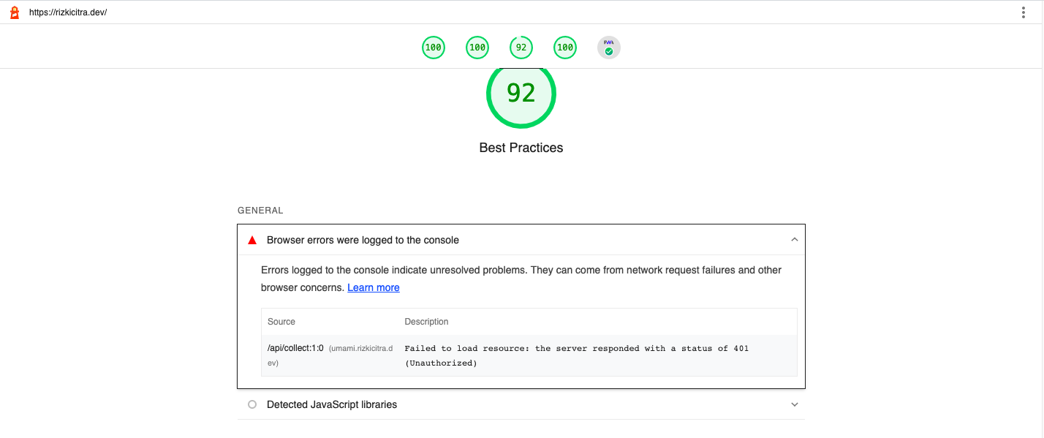Open the chevron next to Detected JavaScript libraries
This screenshot has height=438, width=1044.
click(x=794, y=404)
